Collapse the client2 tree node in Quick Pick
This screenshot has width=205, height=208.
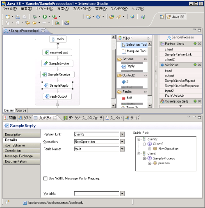pyautogui.click(x=139, y=139)
